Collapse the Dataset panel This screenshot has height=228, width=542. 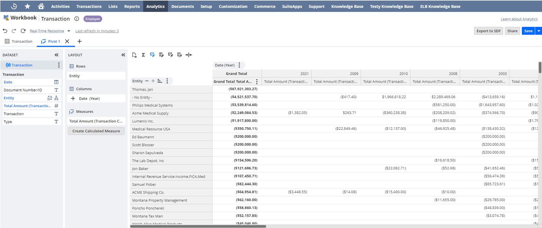point(57,55)
